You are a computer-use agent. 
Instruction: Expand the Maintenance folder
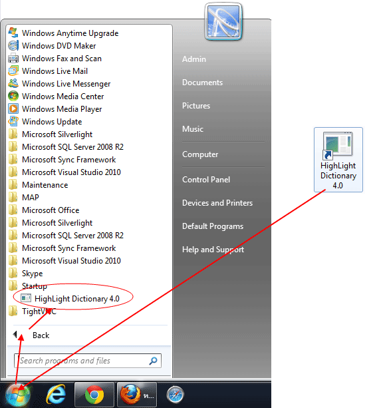45,185
